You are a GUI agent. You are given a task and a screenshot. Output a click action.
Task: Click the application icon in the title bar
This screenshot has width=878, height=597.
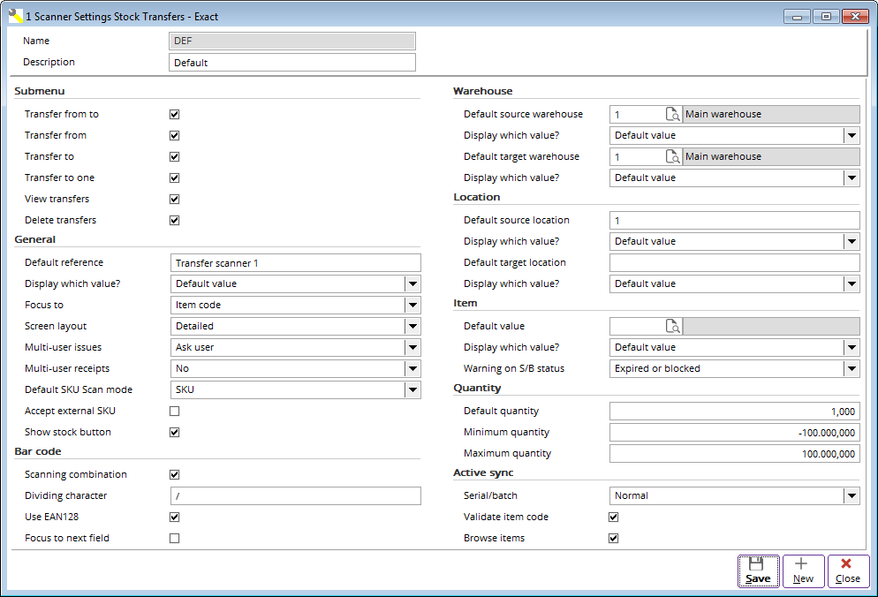pos(15,16)
